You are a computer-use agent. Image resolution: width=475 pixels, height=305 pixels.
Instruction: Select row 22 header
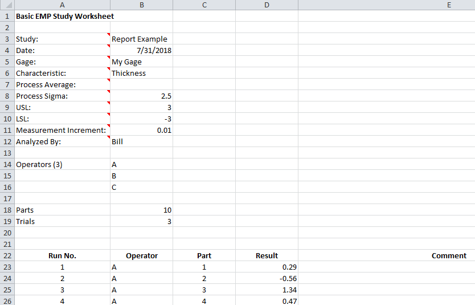pyautogui.click(x=7, y=255)
